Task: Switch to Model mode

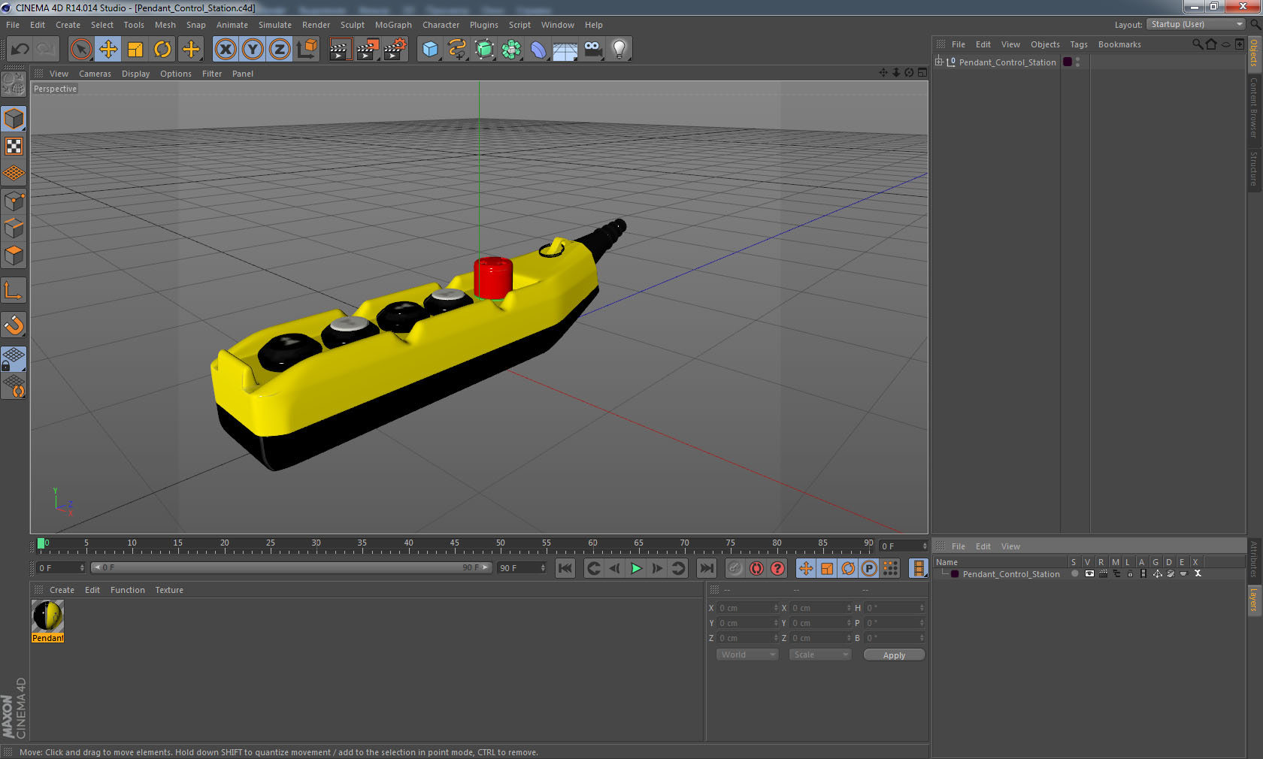Action: pyautogui.click(x=14, y=119)
